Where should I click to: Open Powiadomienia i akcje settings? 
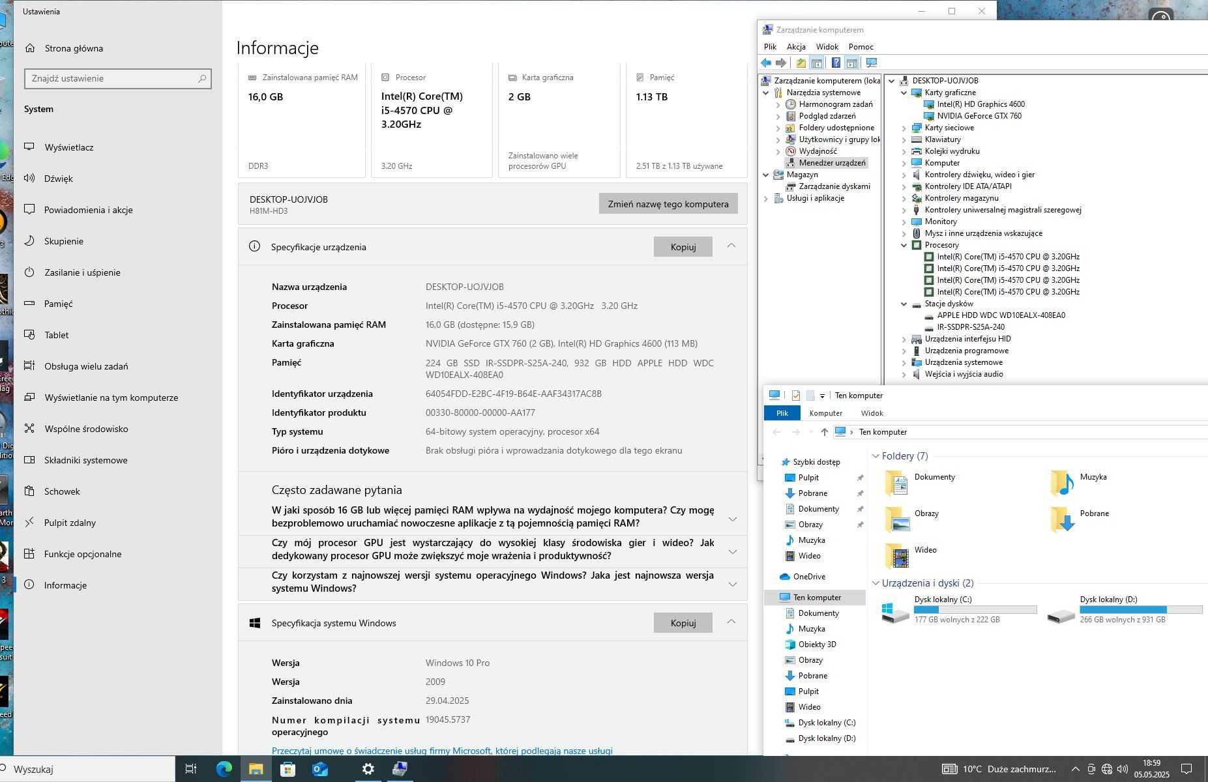[x=88, y=210]
